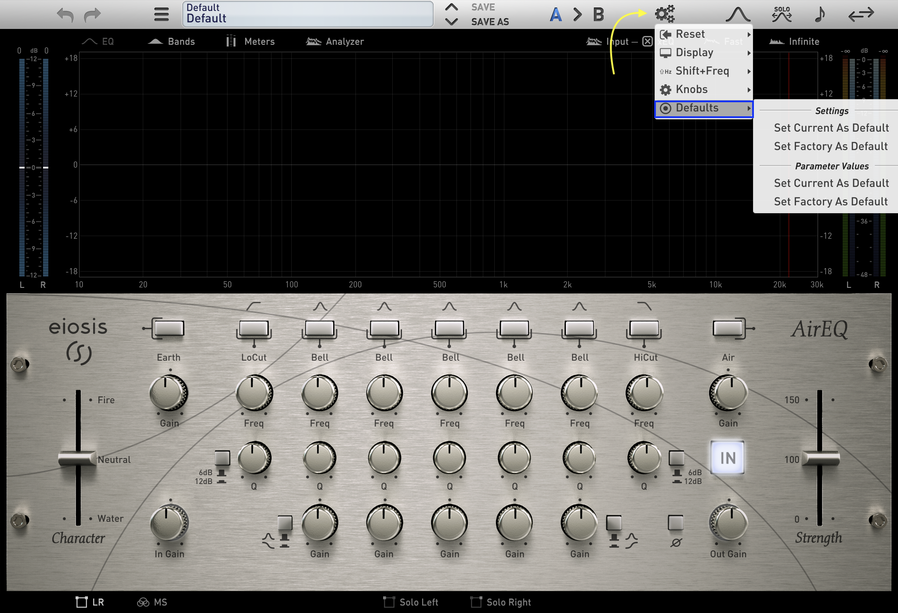
Task: Expand the Reset submenu
Action: point(704,34)
